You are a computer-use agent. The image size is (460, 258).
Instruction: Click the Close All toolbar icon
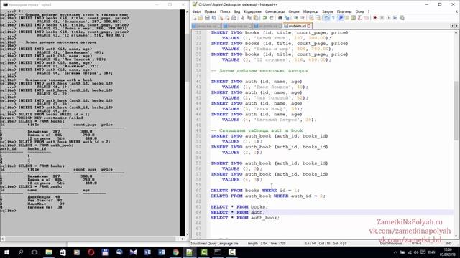[x=227, y=18]
